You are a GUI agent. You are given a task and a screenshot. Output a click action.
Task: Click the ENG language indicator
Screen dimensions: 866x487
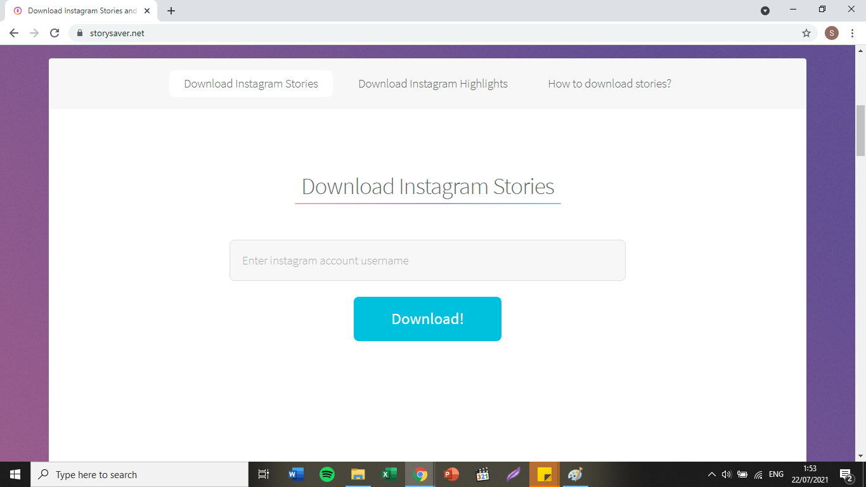pos(776,474)
